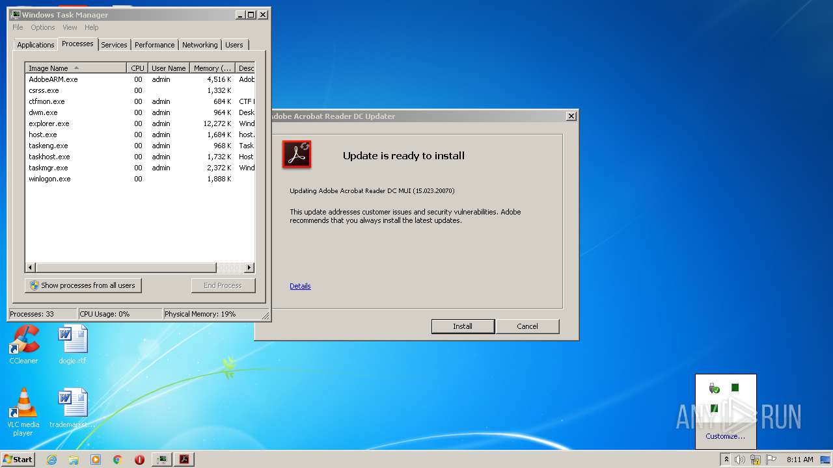Select csrss.exe process row
This screenshot has width=833, height=468.
(x=140, y=90)
